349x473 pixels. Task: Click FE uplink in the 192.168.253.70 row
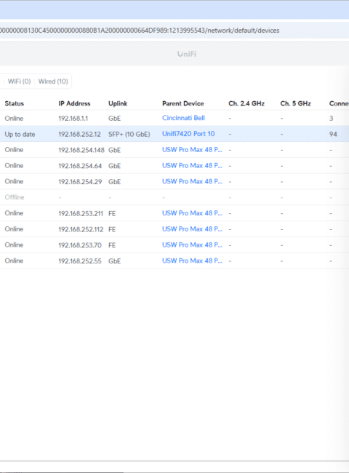point(112,245)
